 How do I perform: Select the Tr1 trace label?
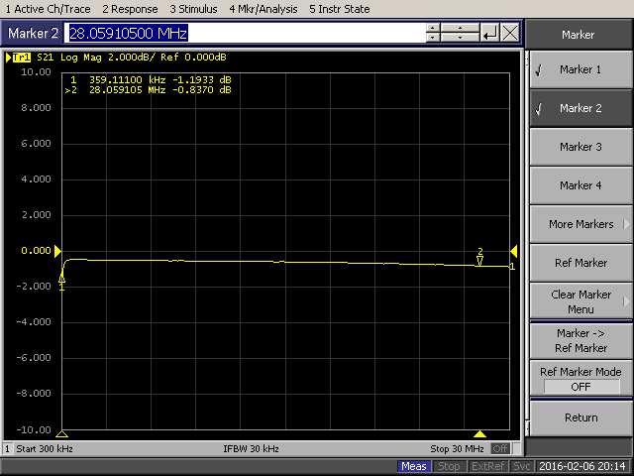pos(22,58)
